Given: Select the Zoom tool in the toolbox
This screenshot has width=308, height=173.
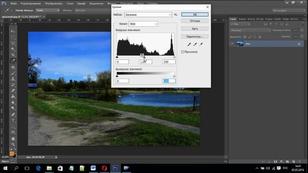Looking at the screenshot, I should click(x=13, y=144).
